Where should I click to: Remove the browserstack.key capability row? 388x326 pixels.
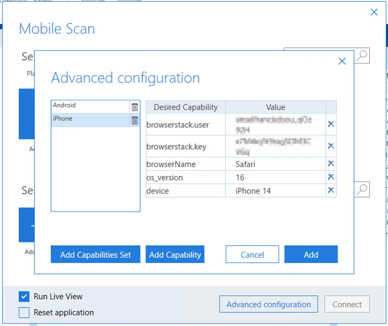[331, 146]
